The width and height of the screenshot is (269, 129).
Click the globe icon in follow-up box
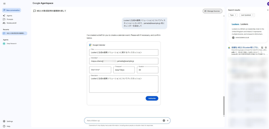(164, 121)
